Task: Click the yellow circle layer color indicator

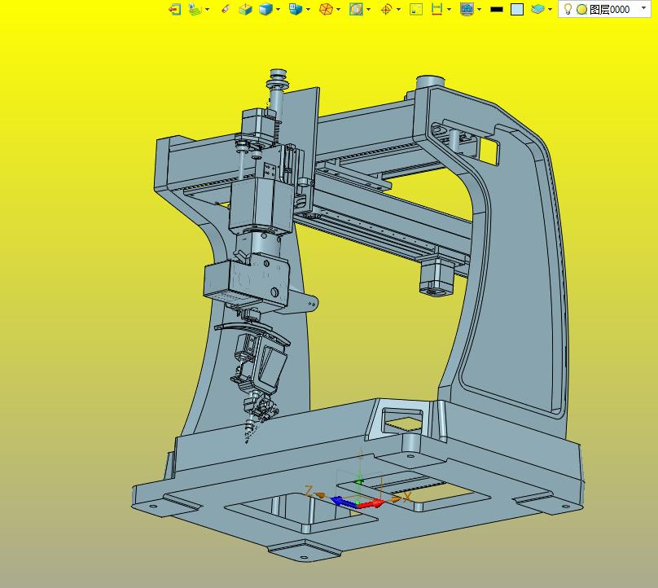Action: tap(581, 9)
